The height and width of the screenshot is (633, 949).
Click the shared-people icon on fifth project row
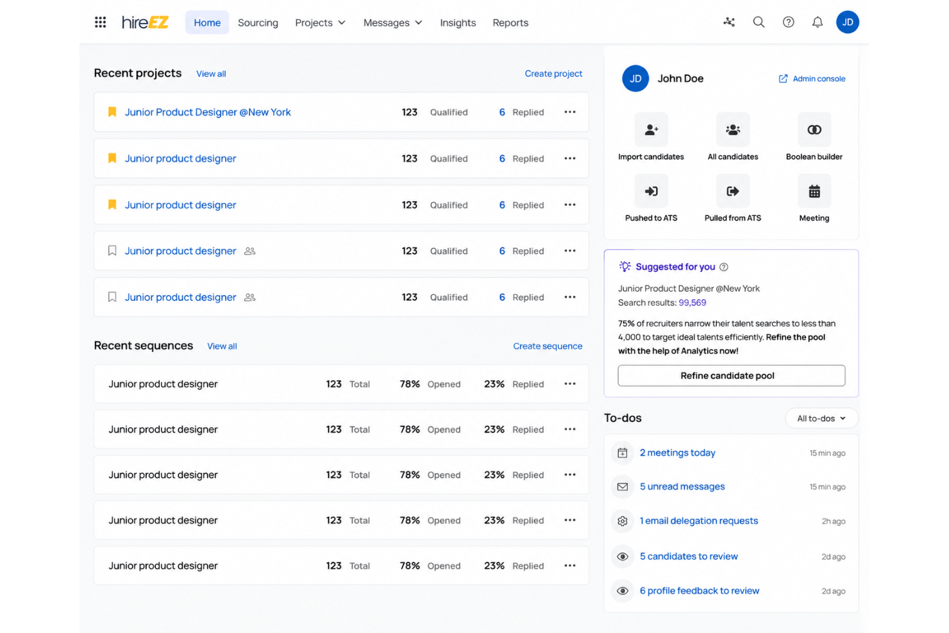coord(250,298)
